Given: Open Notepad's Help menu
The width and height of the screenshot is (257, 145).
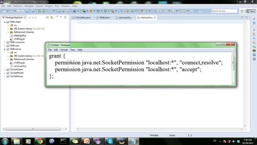Looking at the screenshot, I should pos(80,50).
